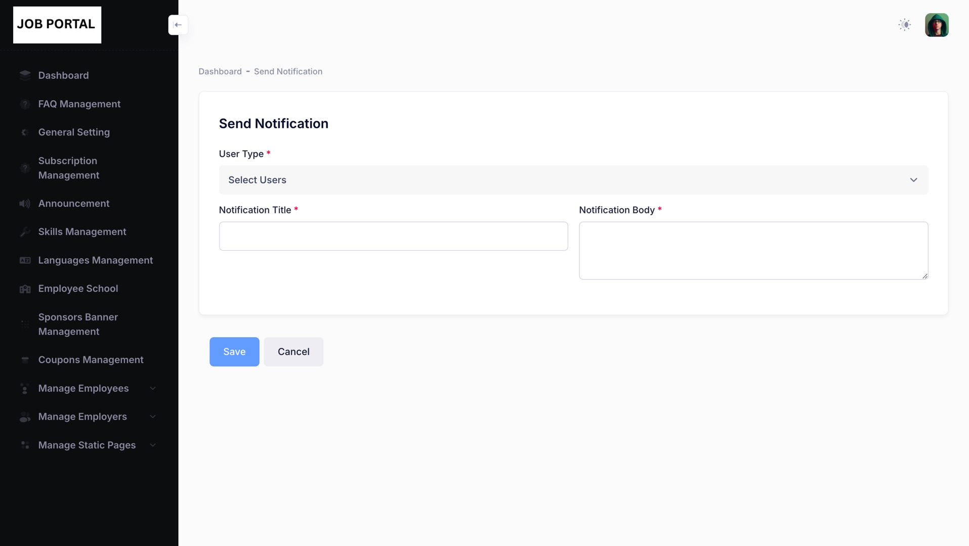This screenshot has height=546, width=969.
Task: Go to Coupons Management page
Action: click(91, 360)
